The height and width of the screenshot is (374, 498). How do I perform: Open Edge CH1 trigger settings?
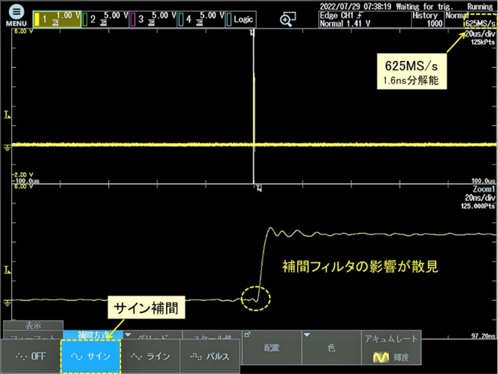(365, 19)
